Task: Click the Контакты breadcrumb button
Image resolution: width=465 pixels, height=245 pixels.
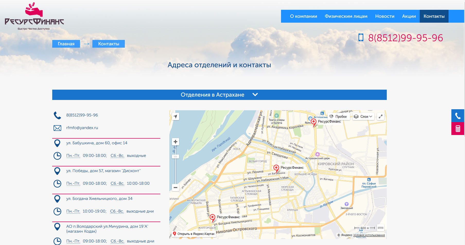Action: [x=109, y=44]
